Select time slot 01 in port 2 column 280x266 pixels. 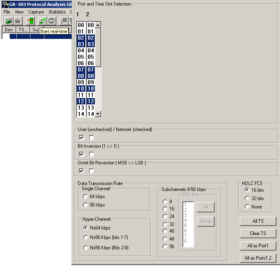91,31
